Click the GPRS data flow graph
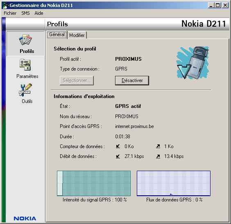The image size is (231, 224). (174, 183)
